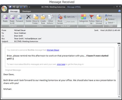Click the message body scroll down arrow
122x100 pixels.
[x=119, y=97]
